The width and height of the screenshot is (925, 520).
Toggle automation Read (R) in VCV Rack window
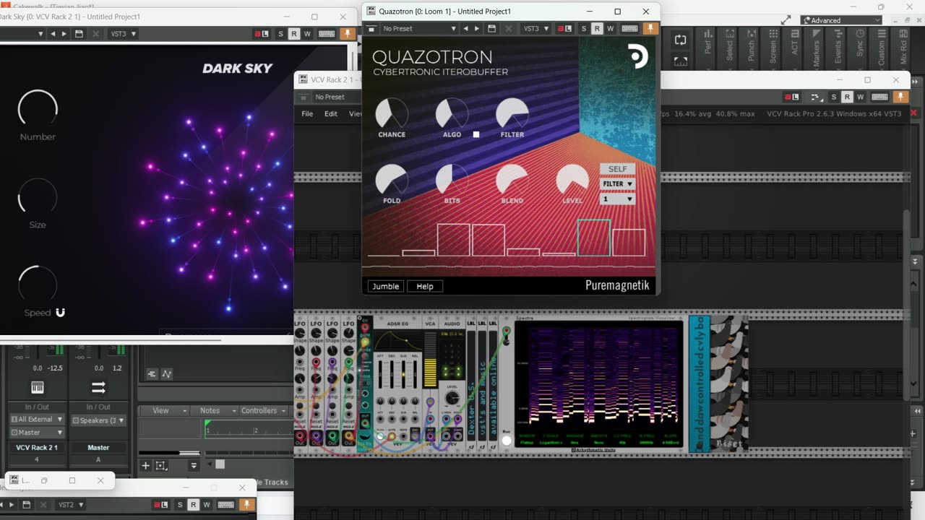click(847, 97)
